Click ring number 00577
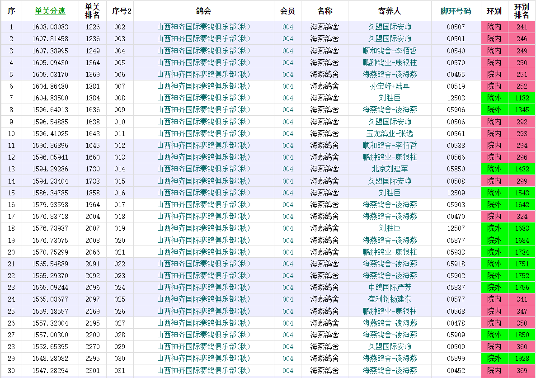This screenshot has width=536, height=378. (x=456, y=299)
